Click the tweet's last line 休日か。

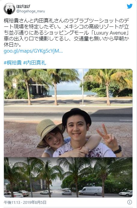point(13,45)
